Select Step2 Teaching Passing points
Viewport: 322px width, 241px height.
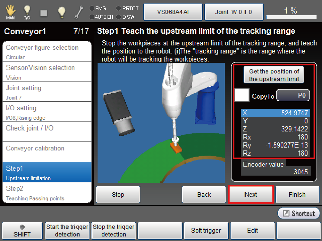(47, 192)
